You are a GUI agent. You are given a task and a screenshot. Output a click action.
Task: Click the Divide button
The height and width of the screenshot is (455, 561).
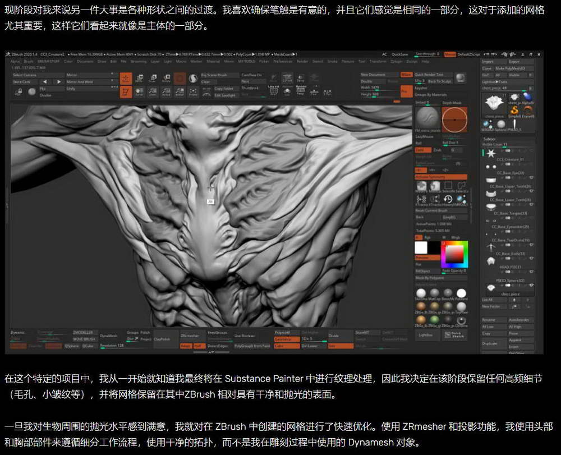click(x=341, y=336)
